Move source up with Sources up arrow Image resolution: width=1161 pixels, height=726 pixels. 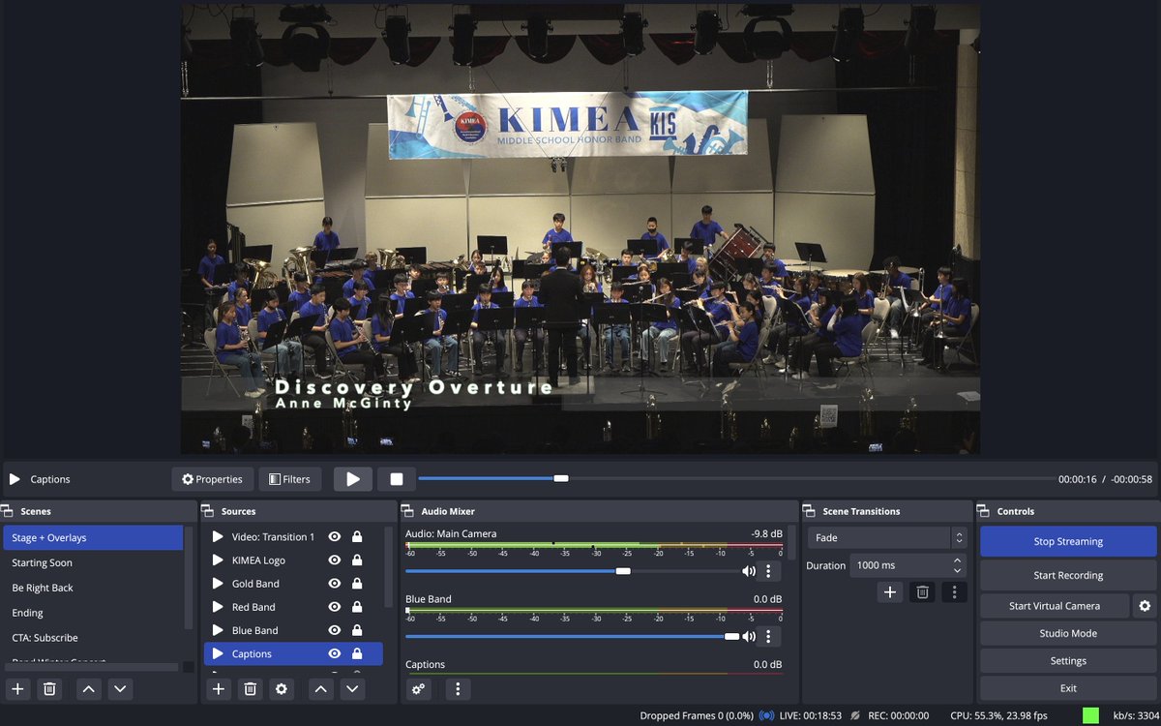pos(320,689)
